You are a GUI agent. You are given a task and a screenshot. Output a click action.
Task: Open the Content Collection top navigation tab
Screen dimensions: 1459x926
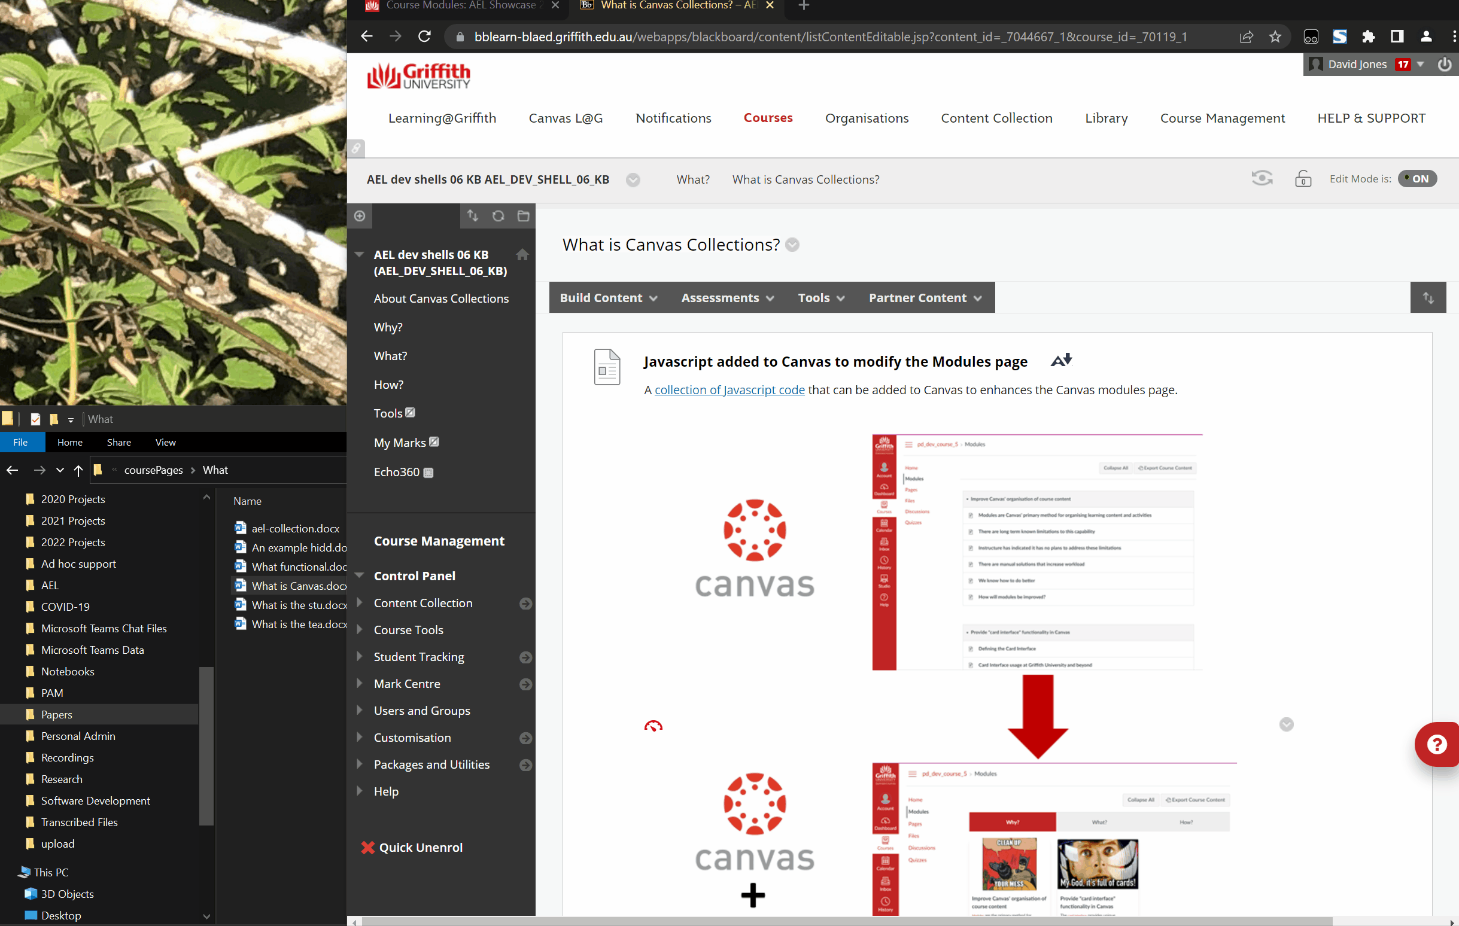coord(996,118)
